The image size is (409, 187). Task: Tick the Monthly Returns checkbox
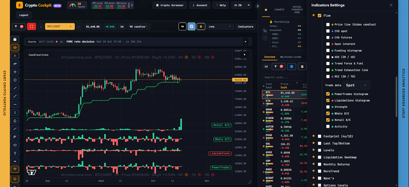click(320, 165)
